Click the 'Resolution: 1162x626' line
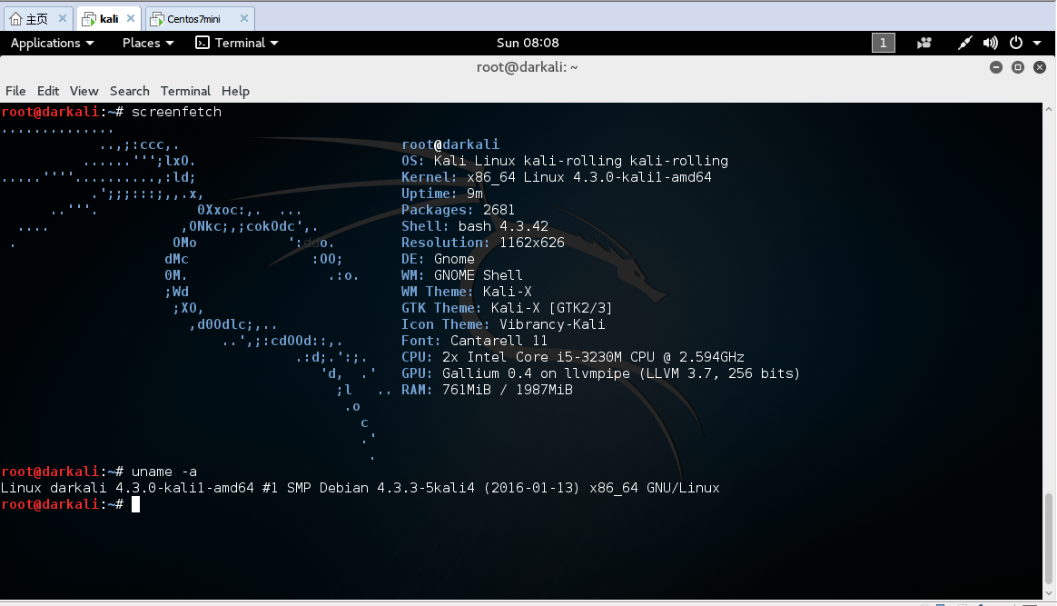 483,243
